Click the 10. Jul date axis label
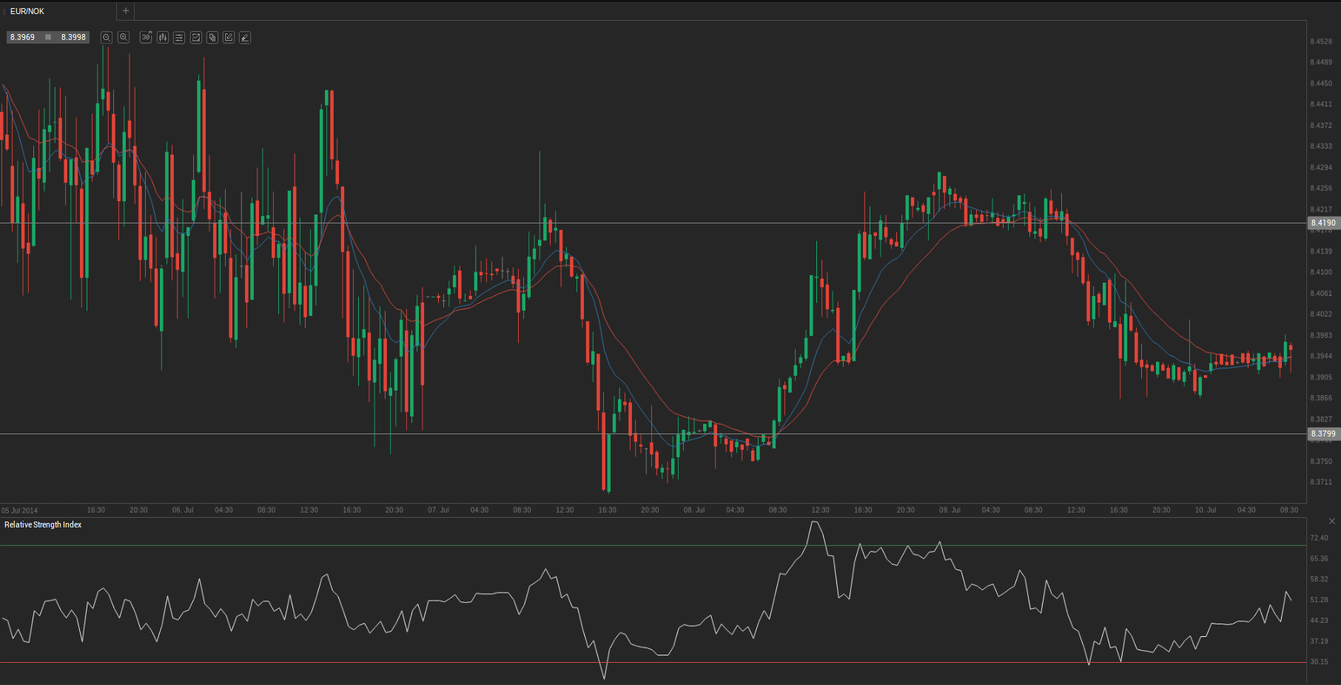 point(1206,510)
